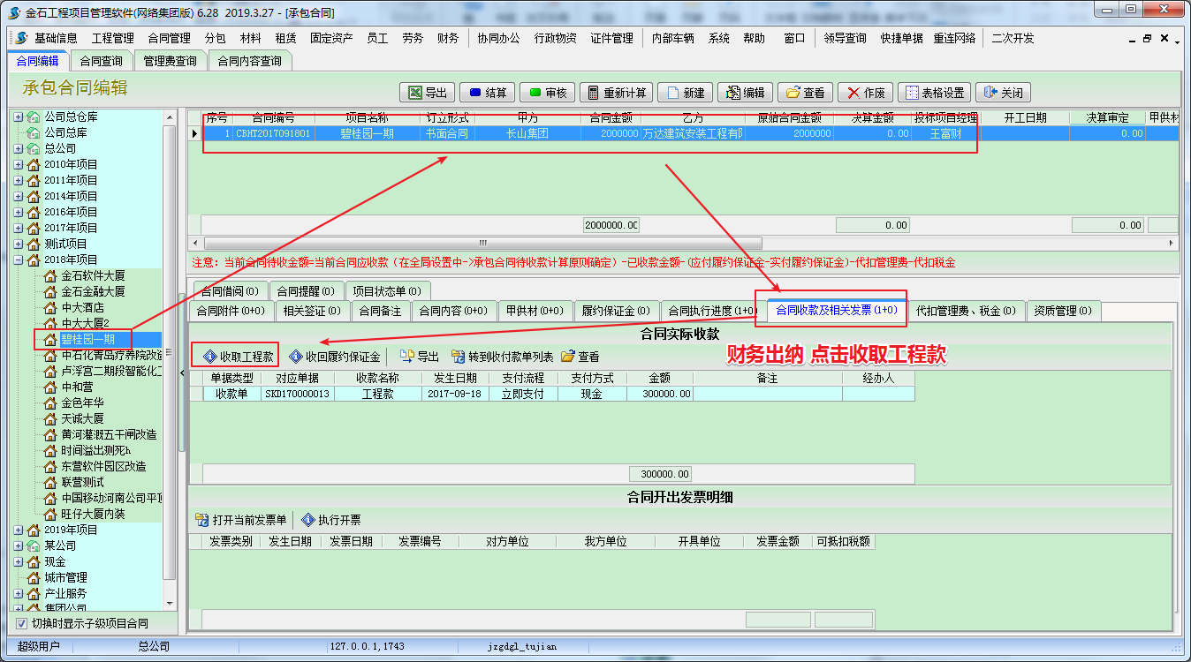Screen dimensions: 1191x662
Task: Expand the 2019年项目 tree node
Action: pyautogui.click(x=19, y=530)
